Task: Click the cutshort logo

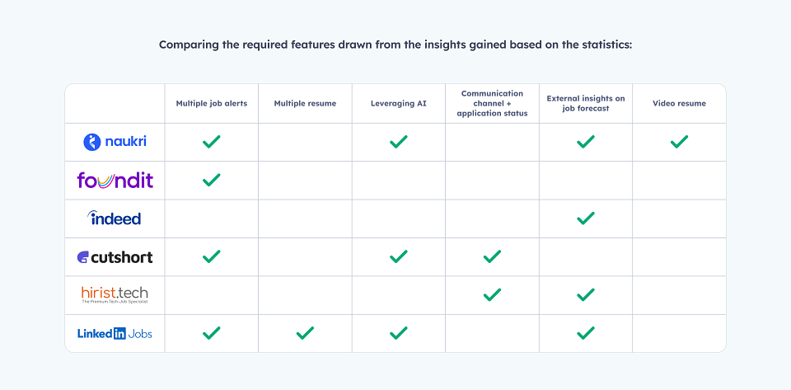Action: click(x=115, y=256)
